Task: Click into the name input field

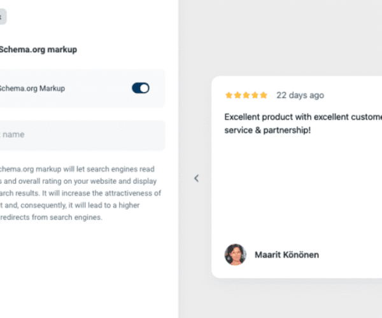Action: pos(82,135)
